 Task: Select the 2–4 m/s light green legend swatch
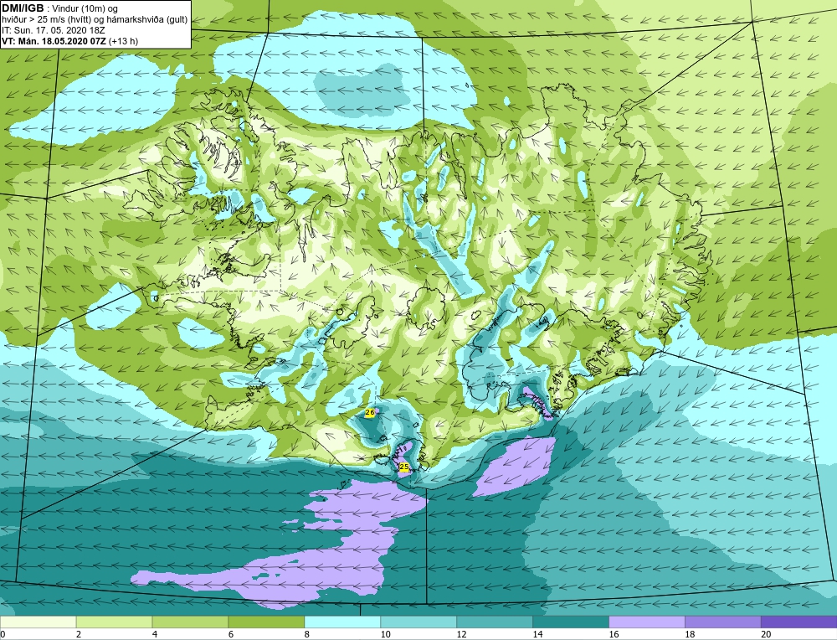(114, 622)
